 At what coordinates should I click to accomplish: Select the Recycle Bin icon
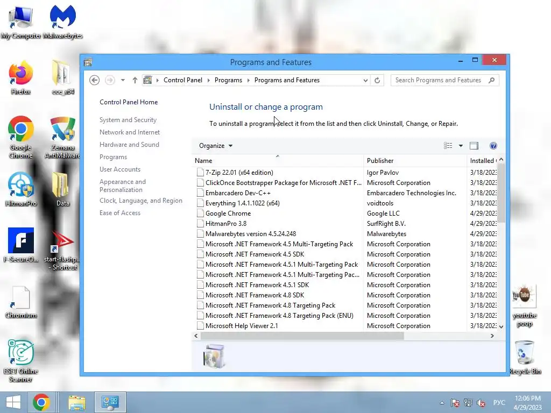[x=525, y=357]
